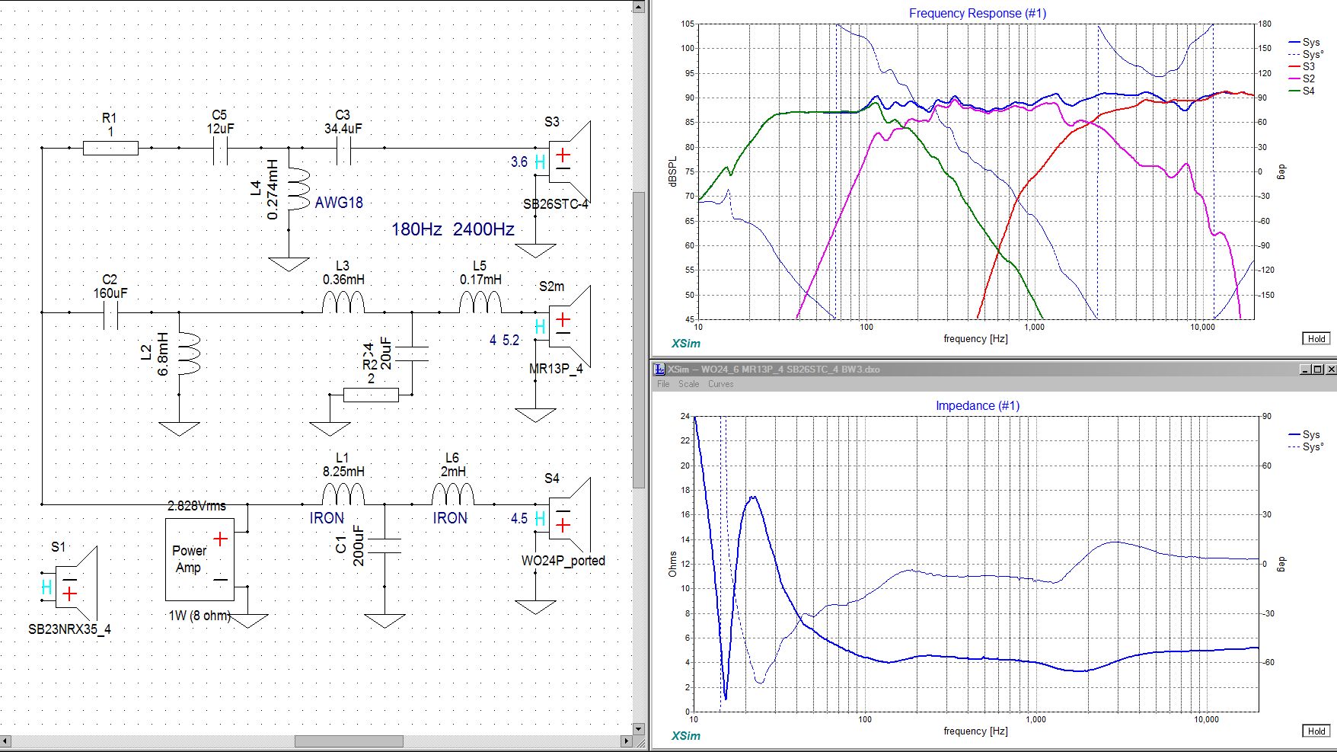Close the Impedance graph window
Screen dimensions: 1337x752
click(1330, 370)
